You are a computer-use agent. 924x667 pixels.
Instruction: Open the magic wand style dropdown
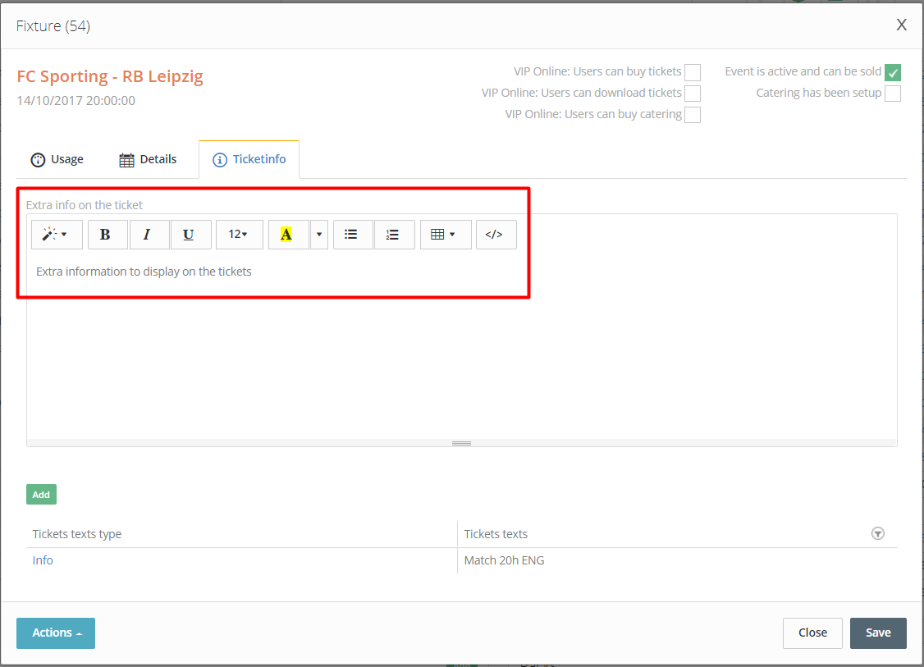click(57, 235)
